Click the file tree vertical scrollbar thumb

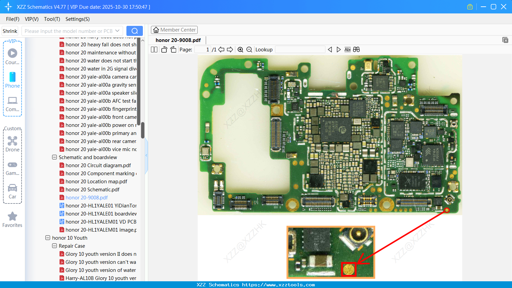click(x=143, y=130)
